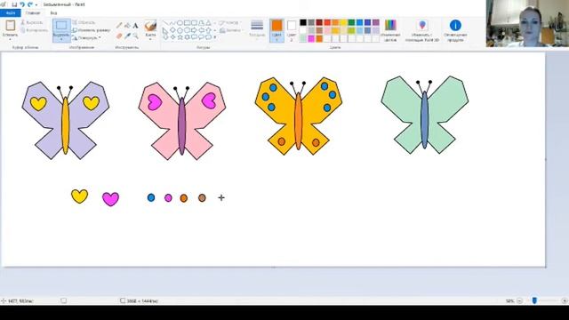569x320 pixels.
Task: Pick the black color swatch
Action: click(x=303, y=22)
